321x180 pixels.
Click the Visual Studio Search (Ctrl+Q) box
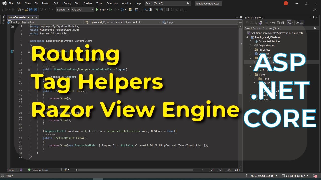(x=168, y=3)
